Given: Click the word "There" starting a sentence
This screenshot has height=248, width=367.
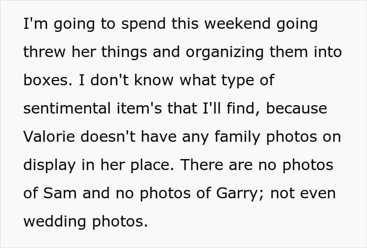Looking at the screenshot, I should click(201, 165).
